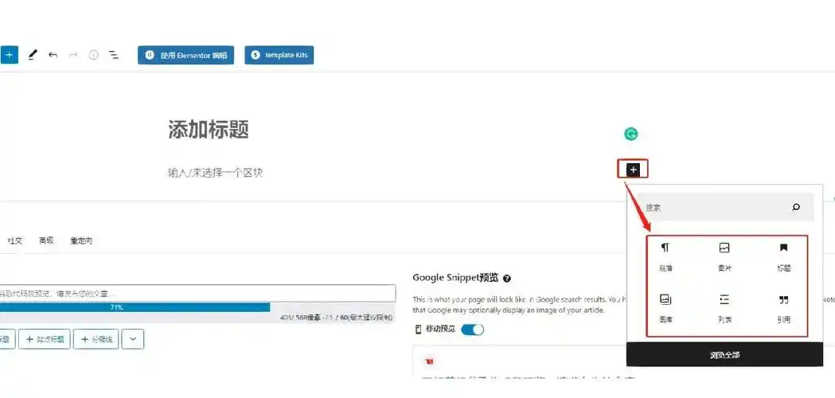Toggle the 移动预览 mobile preview switch
The height and width of the screenshot is (398, 835).
(472, 330)
